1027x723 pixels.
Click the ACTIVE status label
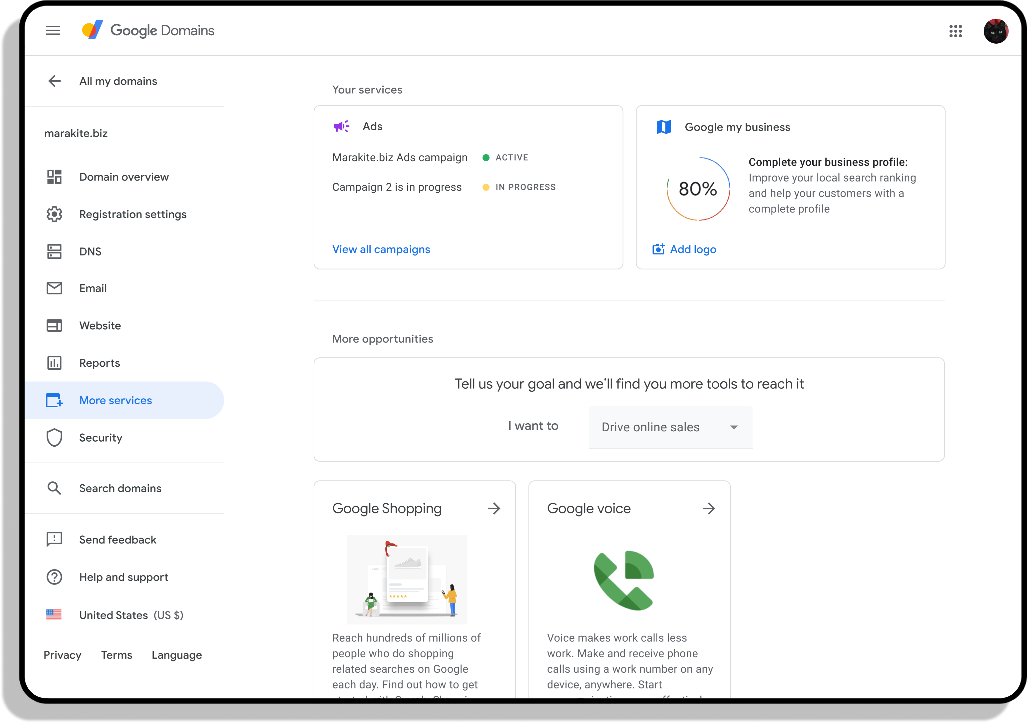pos(512,157)
